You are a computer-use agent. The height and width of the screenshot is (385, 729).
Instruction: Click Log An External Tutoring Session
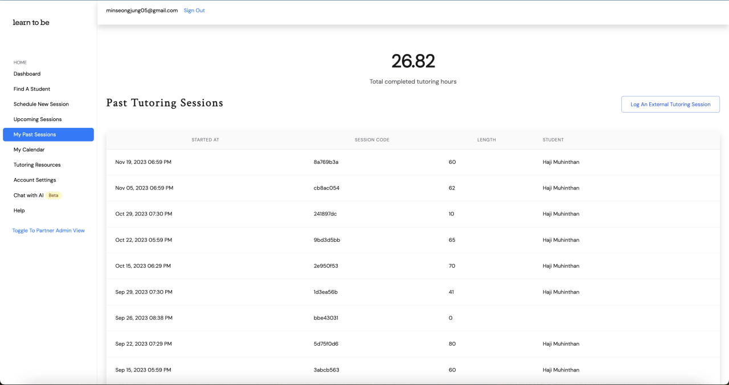click(670, 105)
